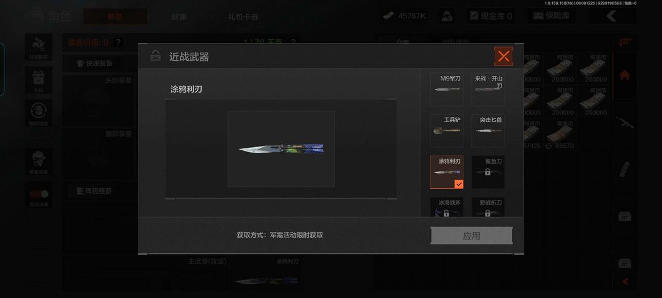662x298 pixels.
Task: Apply the weapon with 应用 button
Action: (471, 235)
